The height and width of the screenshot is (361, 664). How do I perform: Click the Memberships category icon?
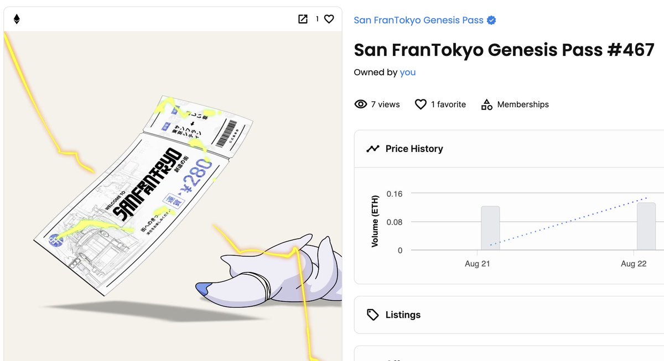(x=486, y=104)
